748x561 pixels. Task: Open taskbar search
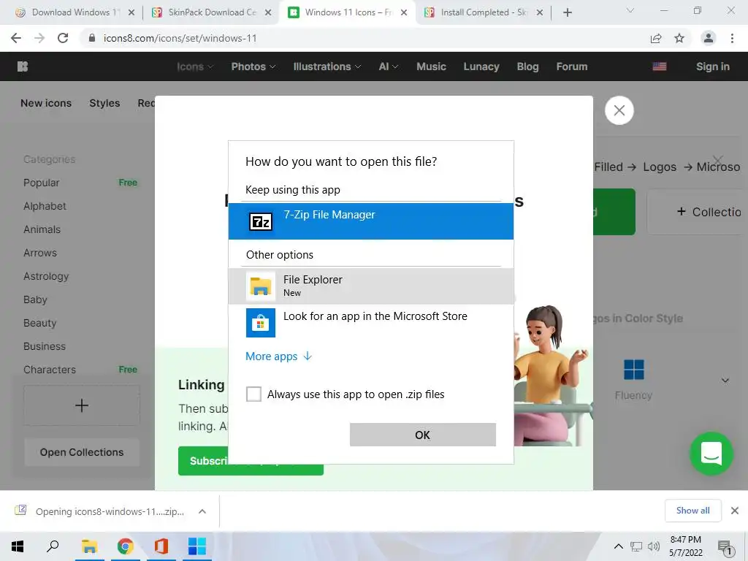pos(53,546)
